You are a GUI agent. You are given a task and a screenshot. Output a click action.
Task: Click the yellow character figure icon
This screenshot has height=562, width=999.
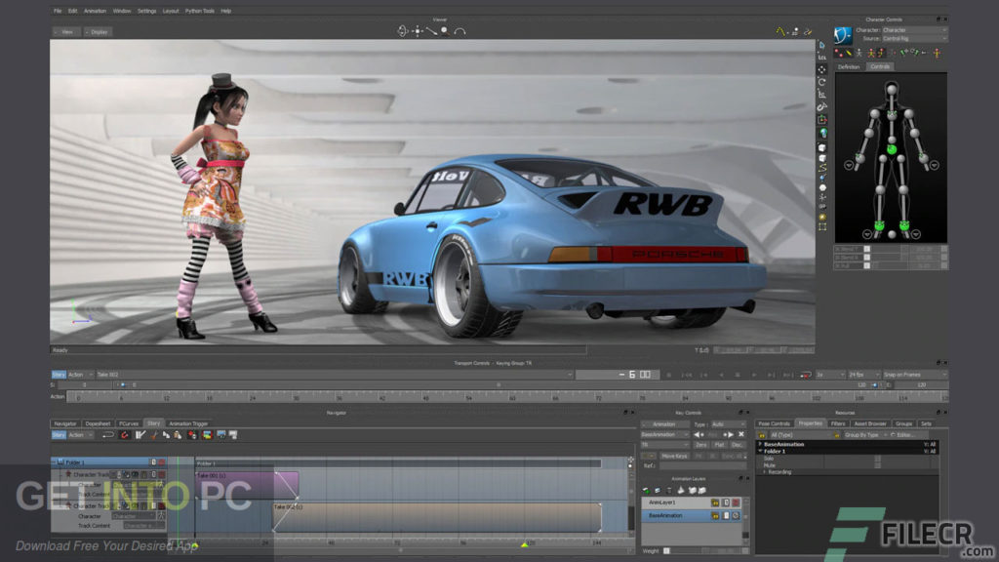pyautogui.click(x=937, y=54)
